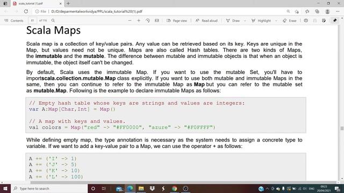The height and width of the screenshot is (193, 344).
Task: Click the vertical scrollbar thumb
Action: click(x=342, y=128)
